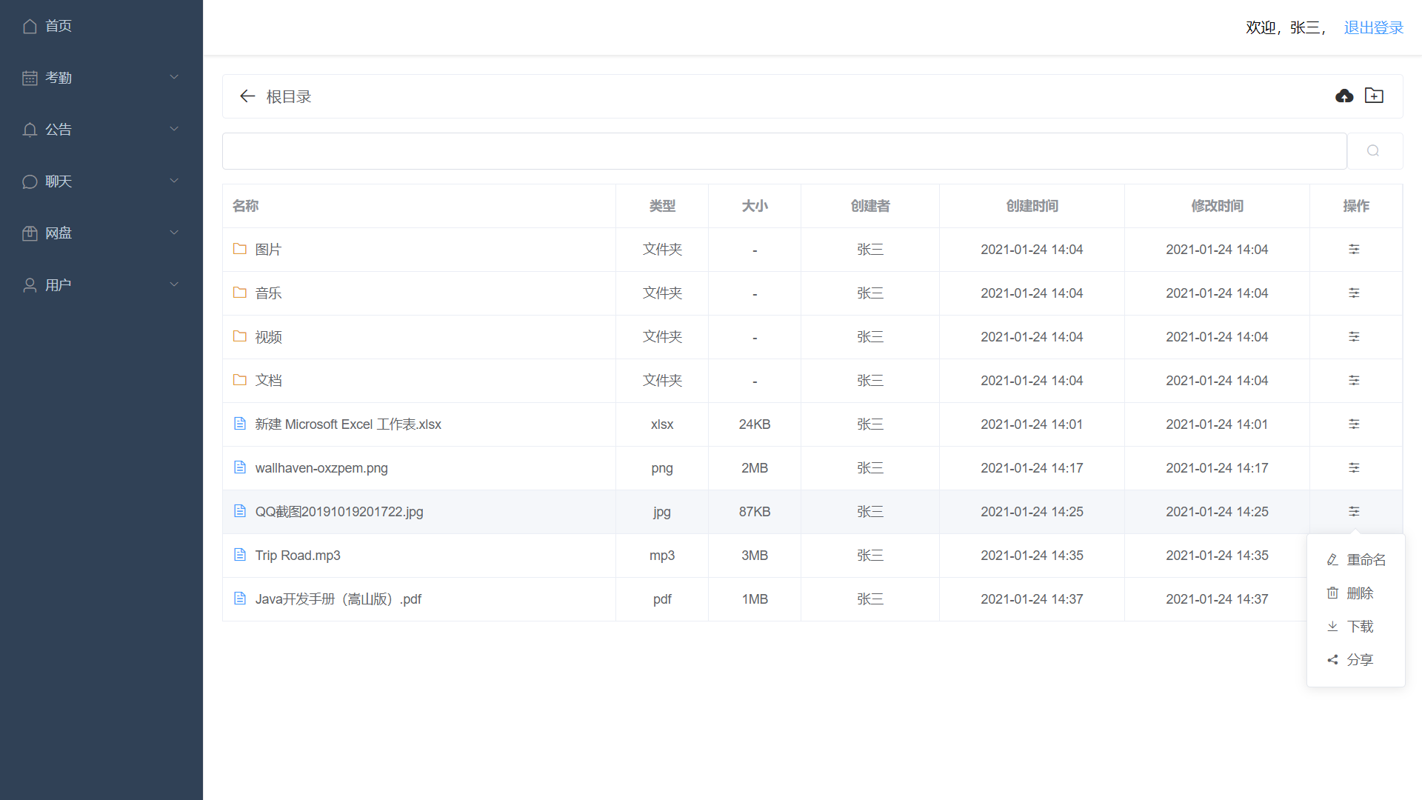Click the cloud upload icon
This screenshot has height=800, width=1422.
(x=1344, y=96)
